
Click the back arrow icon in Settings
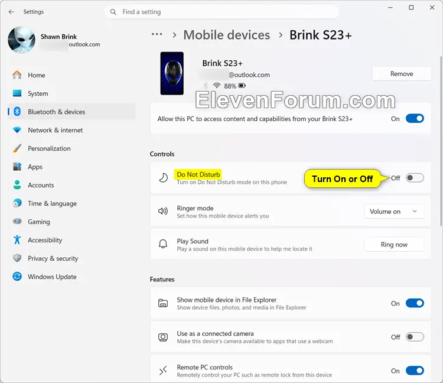[x=11, y=12]
